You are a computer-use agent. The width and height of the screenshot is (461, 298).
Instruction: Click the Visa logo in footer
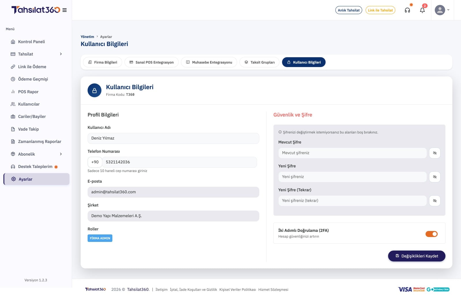pyautogui.click(x=405, y=289)
